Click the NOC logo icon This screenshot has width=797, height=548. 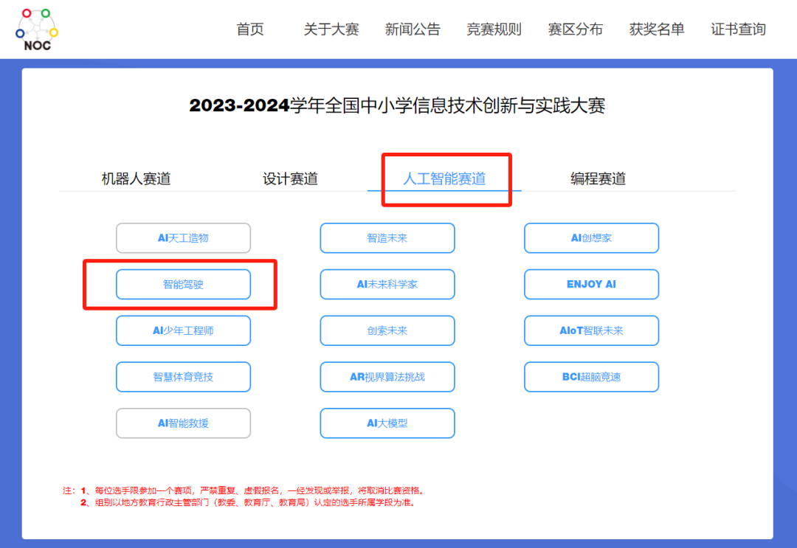pyautogui.click(x=37, y=29)
